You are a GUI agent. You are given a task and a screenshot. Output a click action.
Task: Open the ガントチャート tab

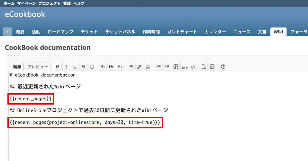point(182,32)
